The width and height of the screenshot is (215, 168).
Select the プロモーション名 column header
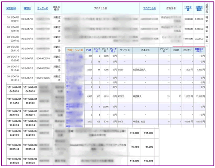click(x=75, y=50)
